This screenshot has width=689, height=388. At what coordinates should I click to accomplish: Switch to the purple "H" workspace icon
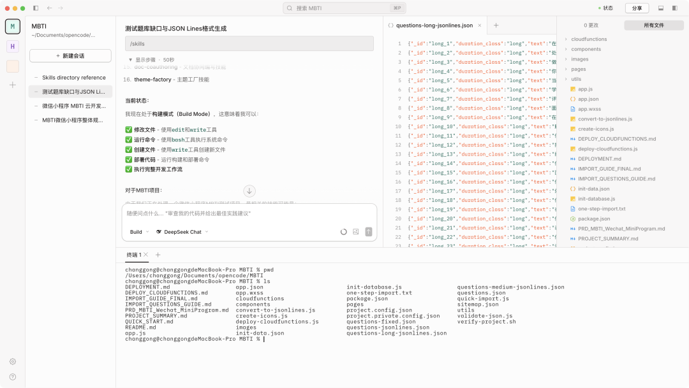(12, 47)
